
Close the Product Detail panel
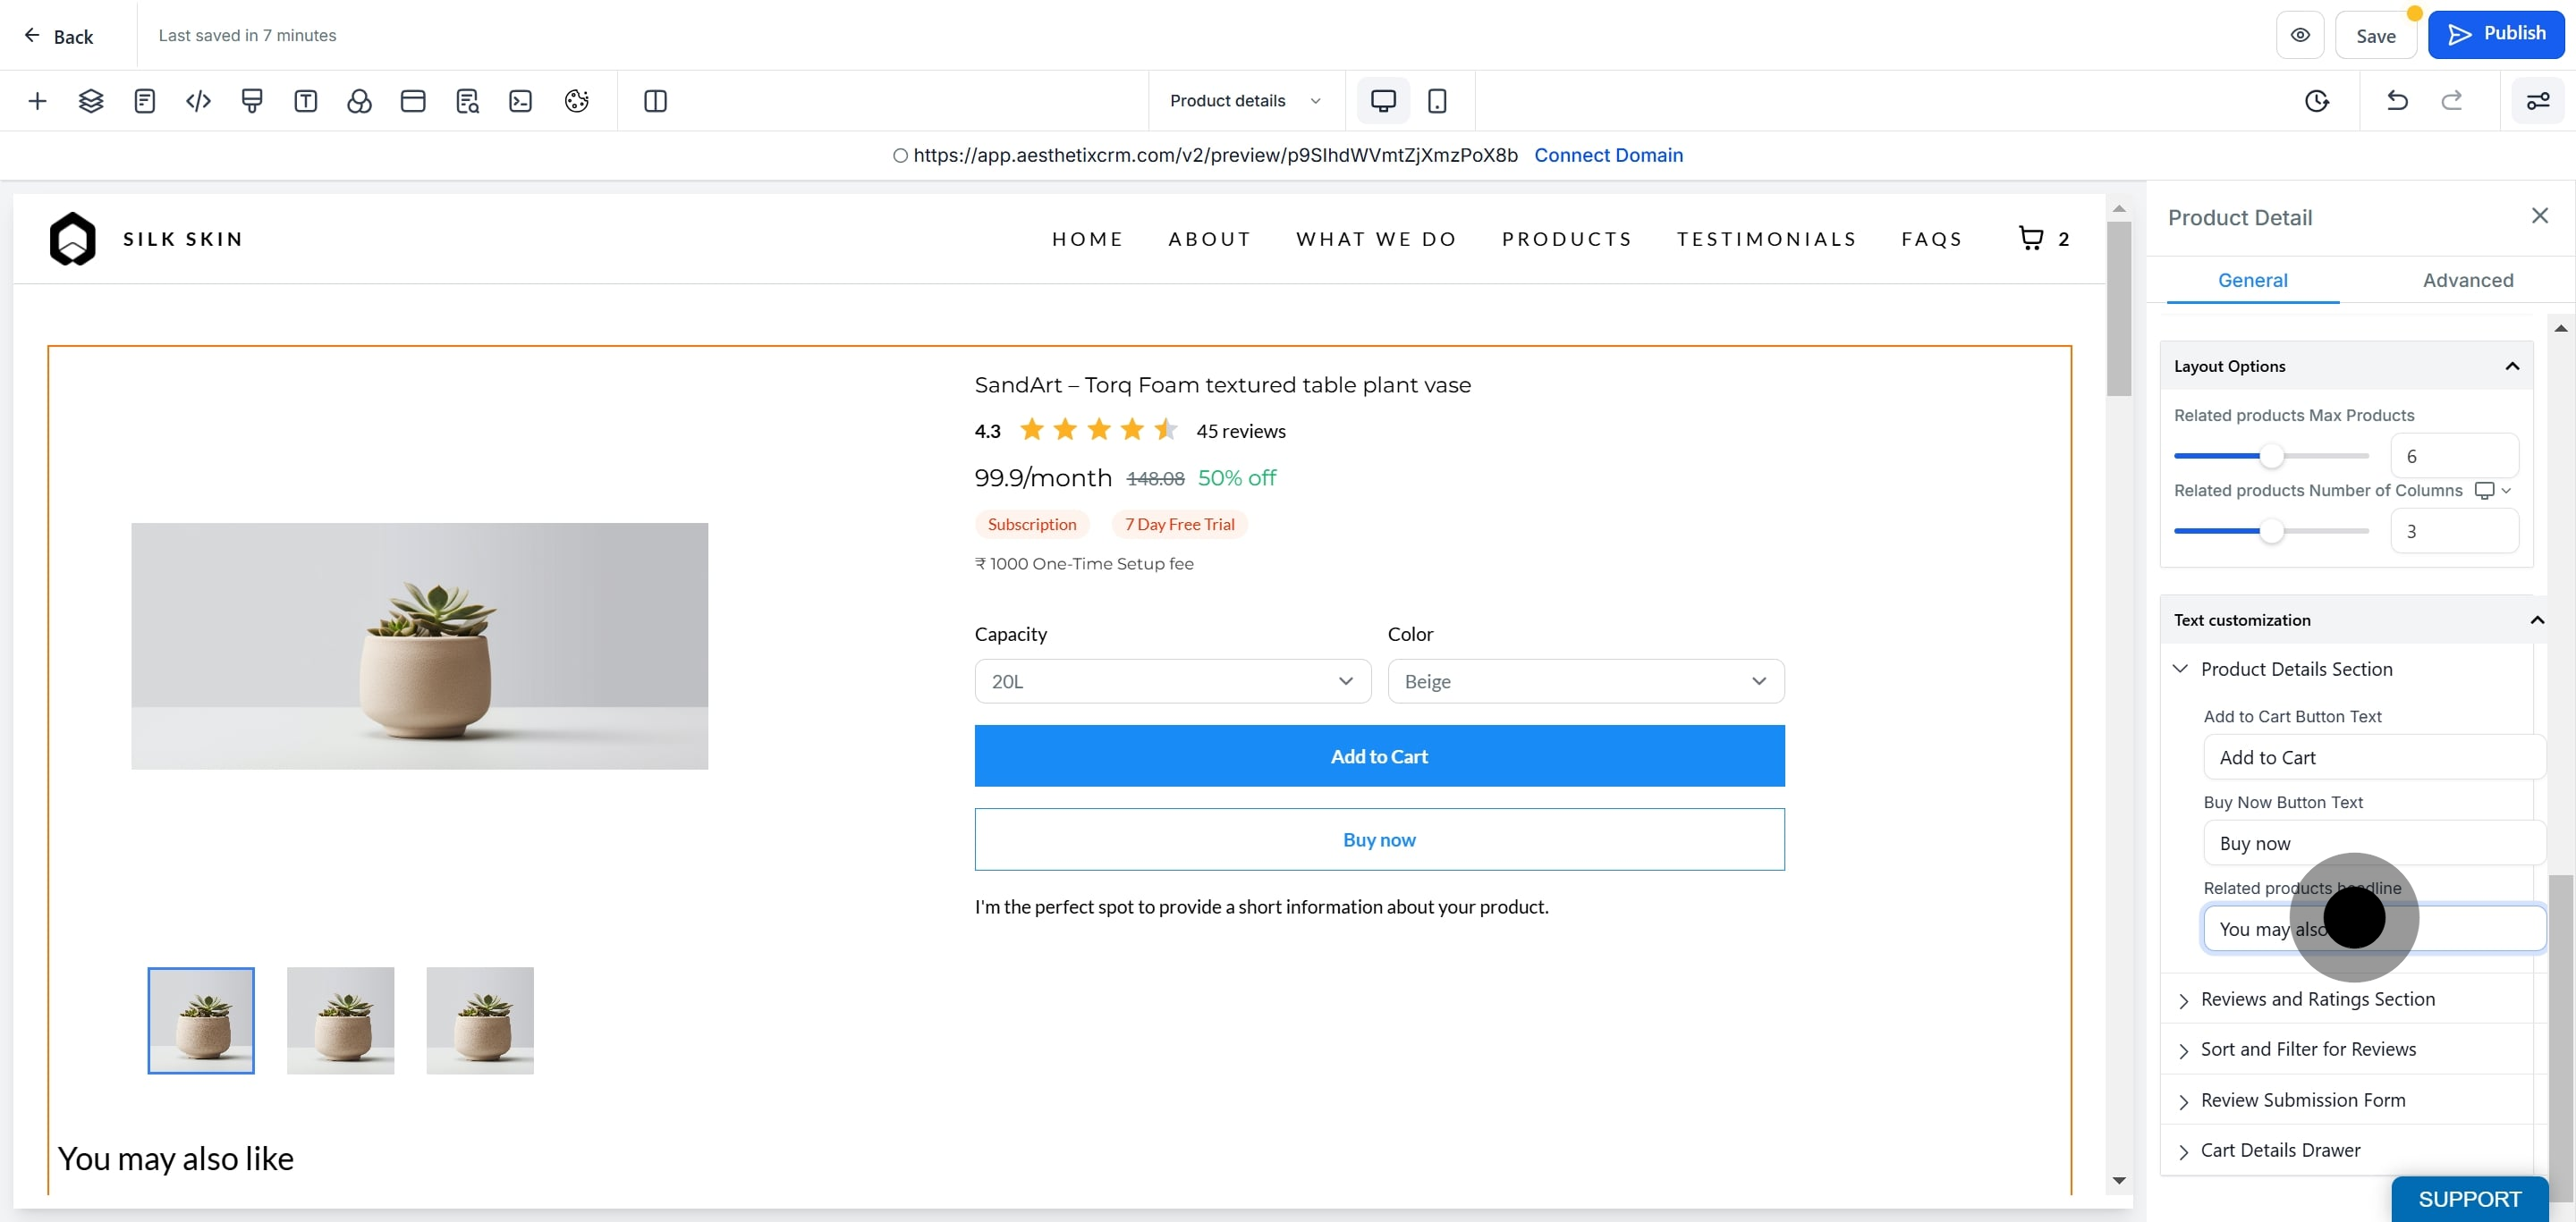[x=2539, y=215]
